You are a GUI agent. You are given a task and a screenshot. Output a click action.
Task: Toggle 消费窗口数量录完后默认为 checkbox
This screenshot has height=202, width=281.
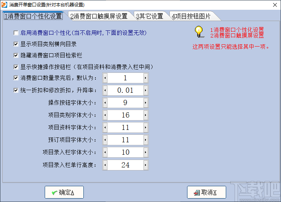click(x=16, y=78)
